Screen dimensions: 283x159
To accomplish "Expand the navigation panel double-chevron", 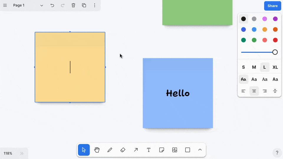I will (x=22, y=153).
